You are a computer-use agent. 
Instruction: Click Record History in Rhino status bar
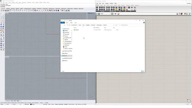[x=71, y=104]
